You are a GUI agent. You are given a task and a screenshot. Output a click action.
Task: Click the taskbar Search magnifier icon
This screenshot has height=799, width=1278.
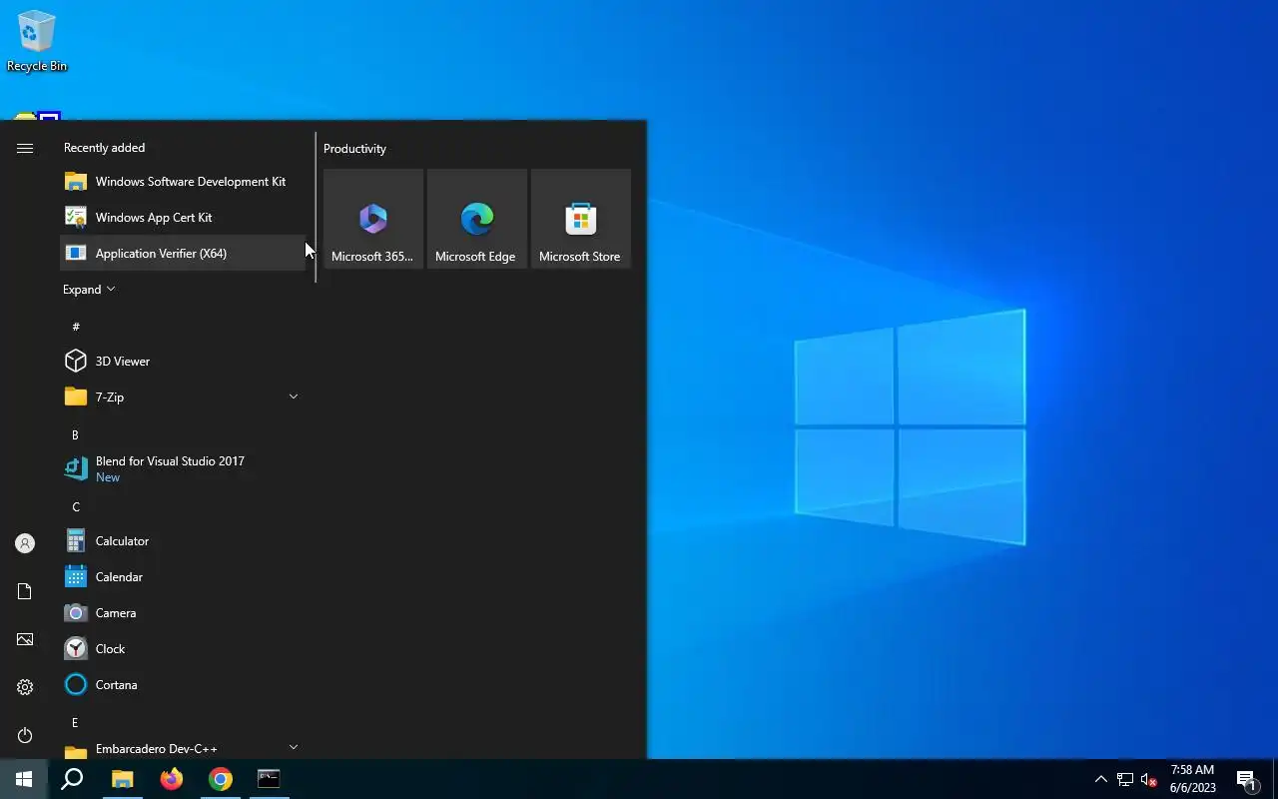(72, 779)
